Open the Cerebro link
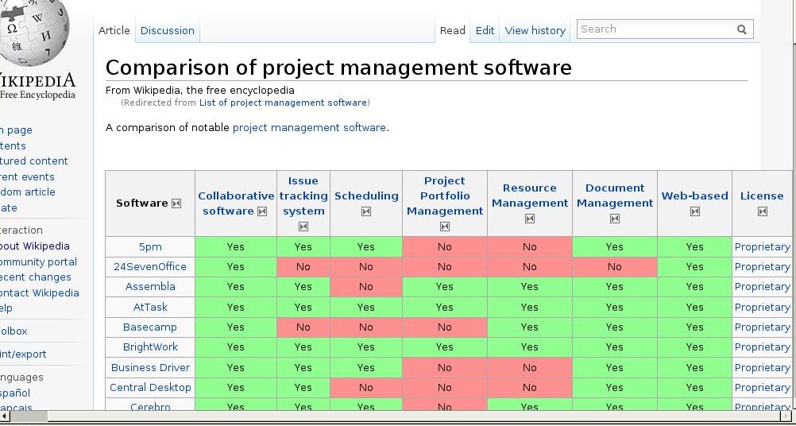The width and height of the screenshot is (796, 426). 150,407
